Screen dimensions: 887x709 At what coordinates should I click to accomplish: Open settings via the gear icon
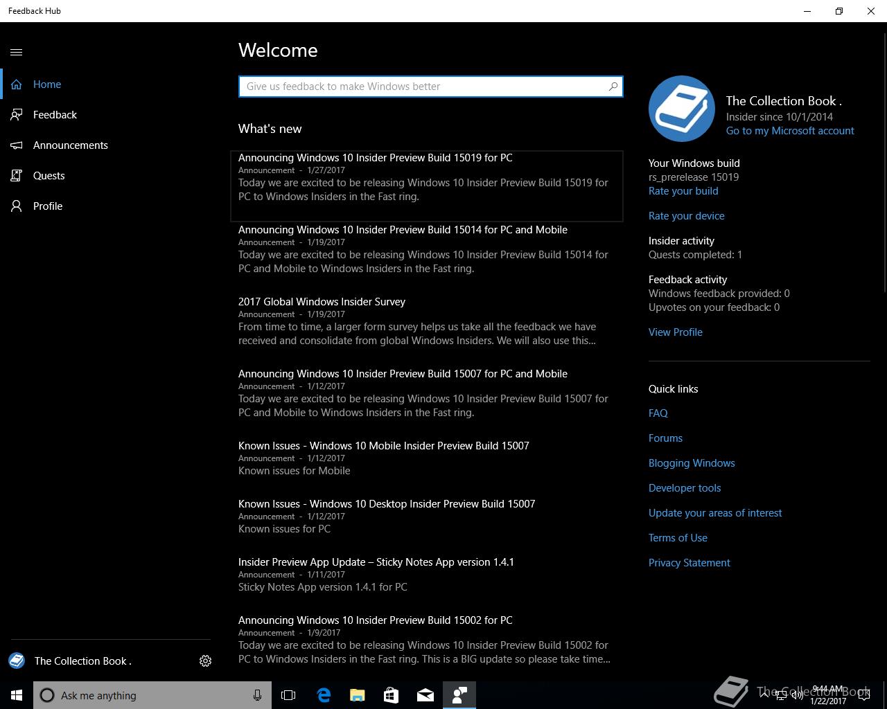coord(205,661)
